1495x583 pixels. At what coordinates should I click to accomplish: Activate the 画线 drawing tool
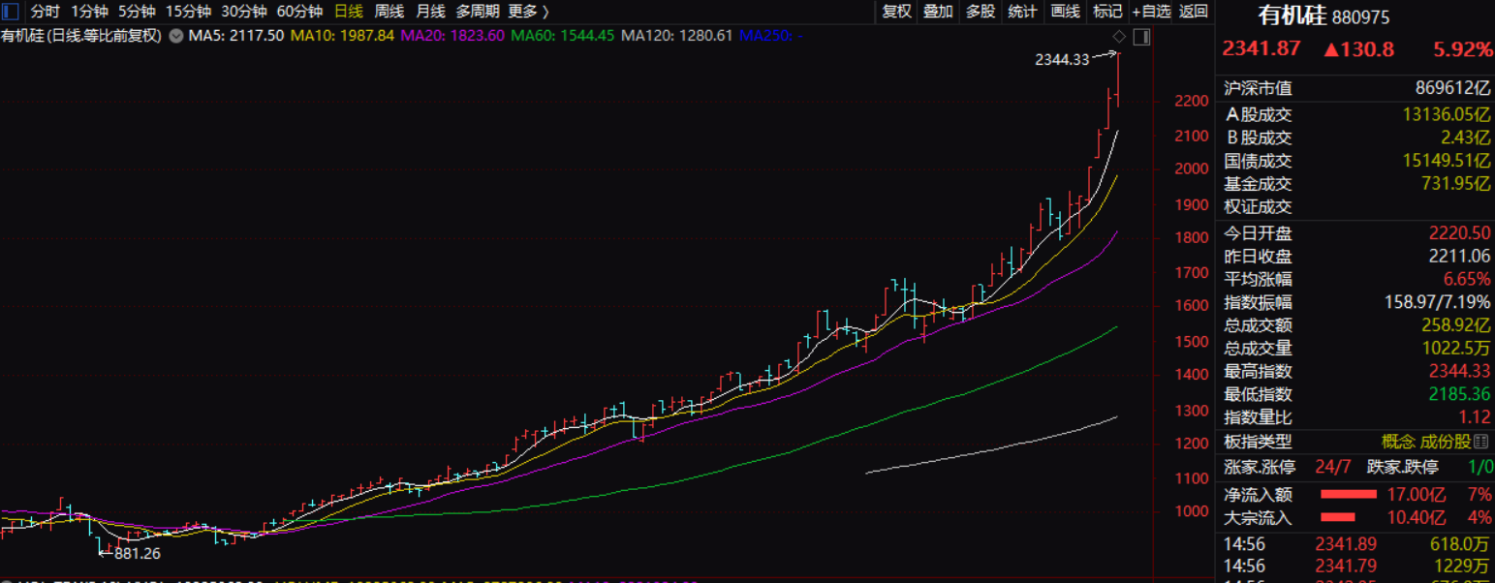[1065, 12]
